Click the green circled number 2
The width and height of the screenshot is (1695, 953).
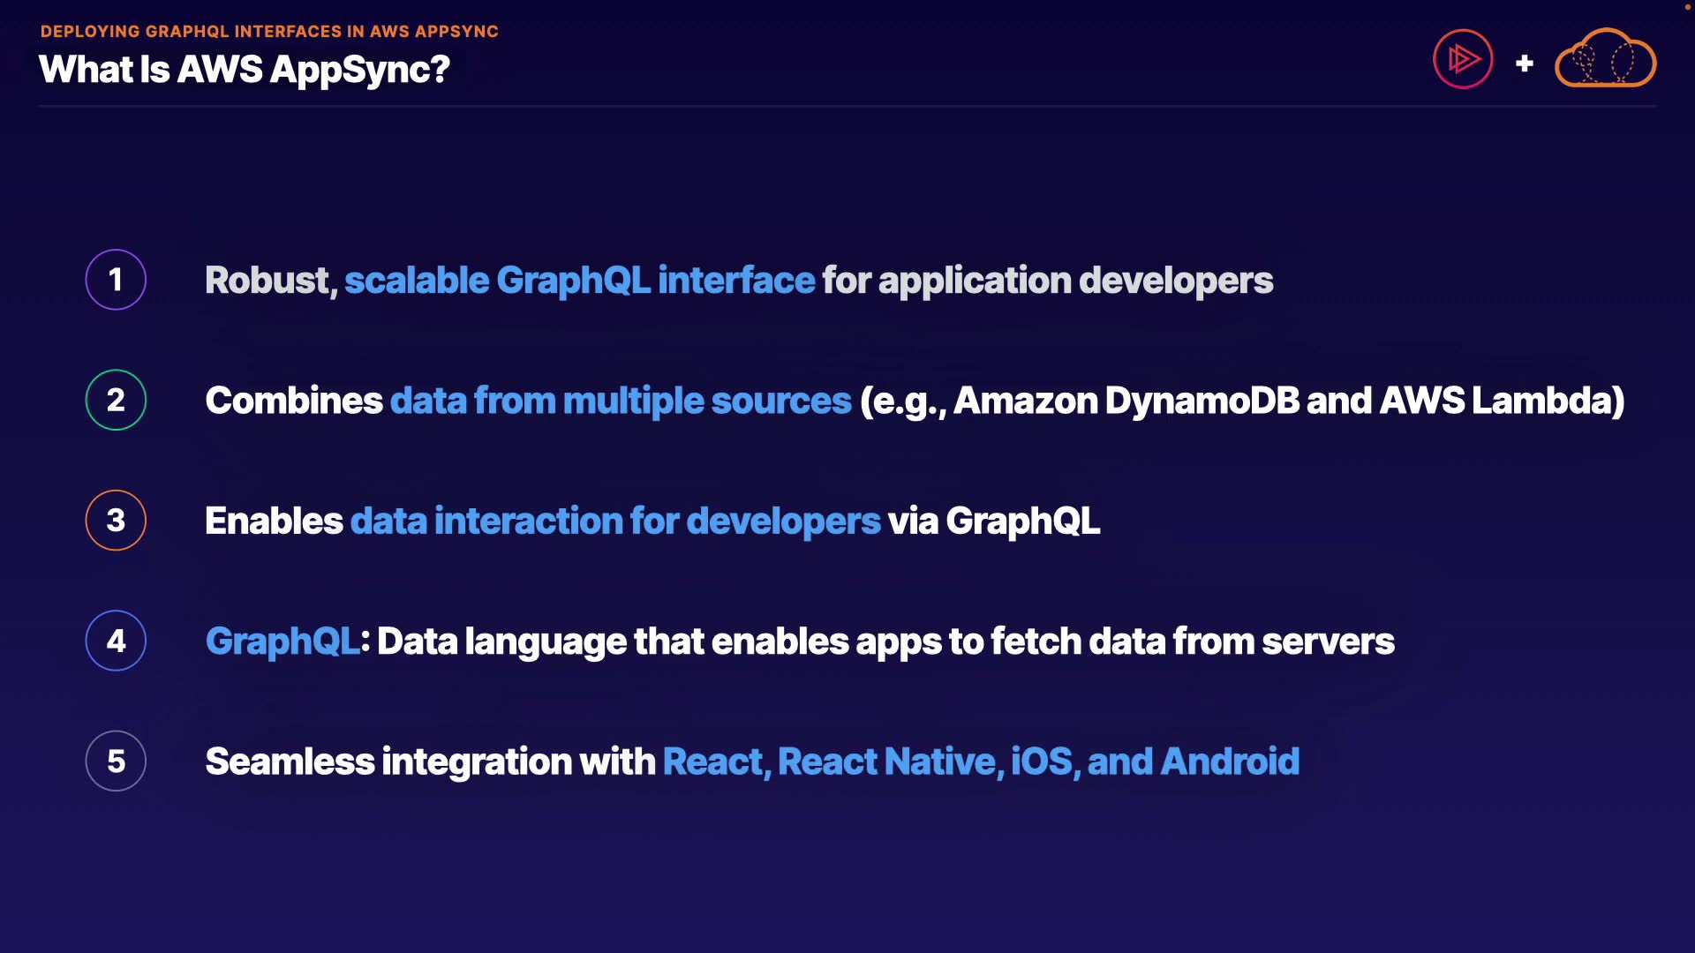pyautogui.click(x=116, y=400)
